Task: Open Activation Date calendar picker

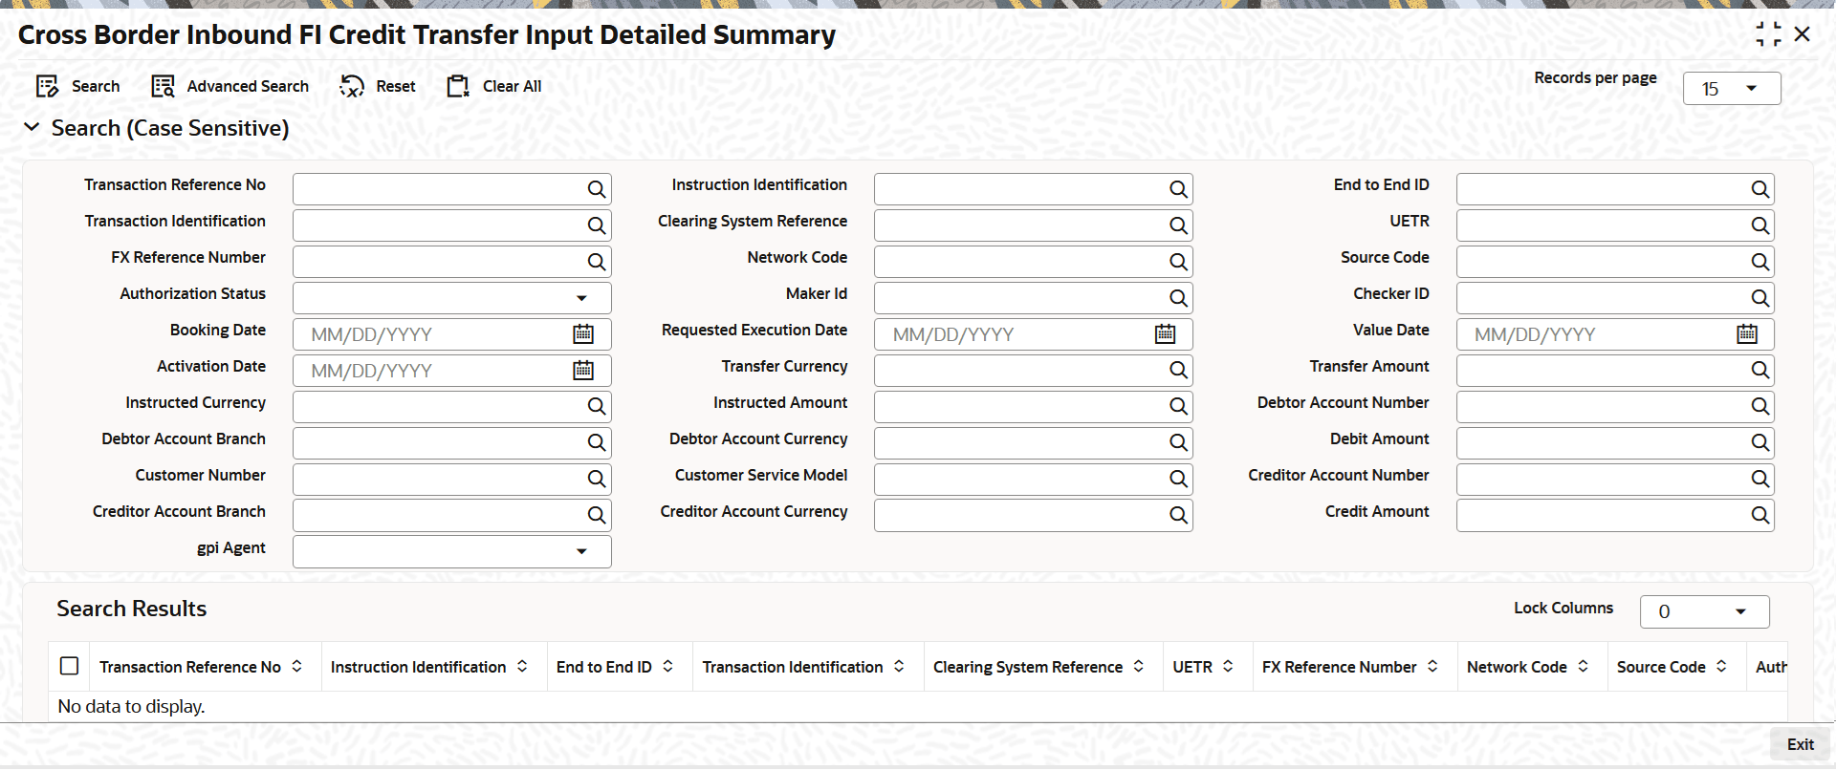Action: tap(583, 370)
